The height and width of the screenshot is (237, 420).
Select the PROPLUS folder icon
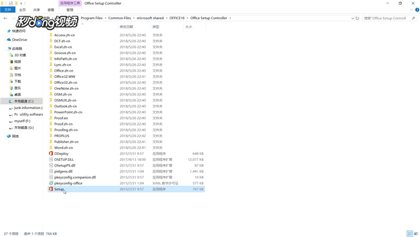(51, 136)
